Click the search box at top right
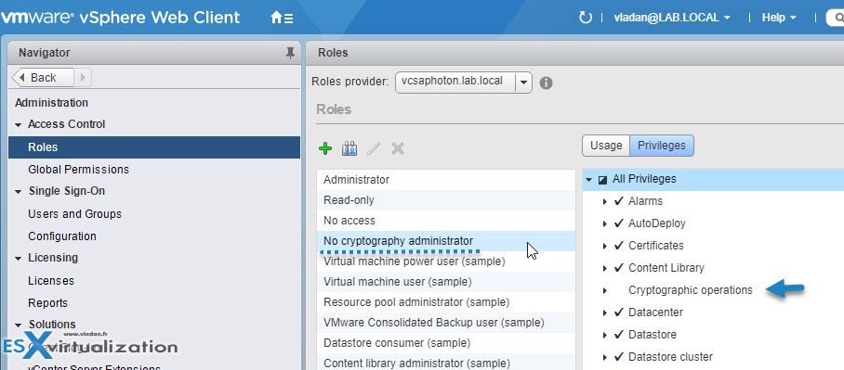 coord(836,18)
